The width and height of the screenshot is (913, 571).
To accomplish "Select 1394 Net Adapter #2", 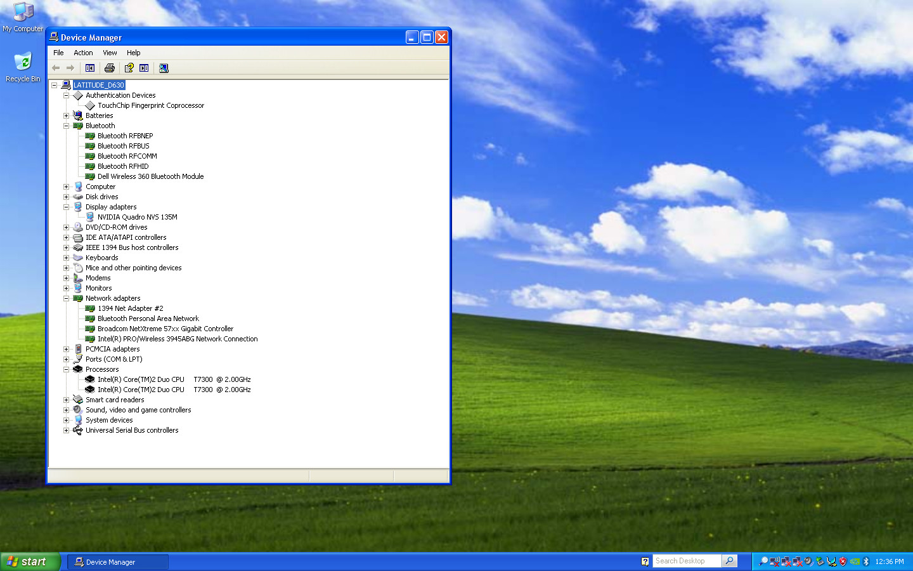I will 130,308.
